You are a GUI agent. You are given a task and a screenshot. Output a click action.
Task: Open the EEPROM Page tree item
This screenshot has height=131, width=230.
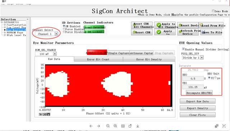click(x=15, y=33)
